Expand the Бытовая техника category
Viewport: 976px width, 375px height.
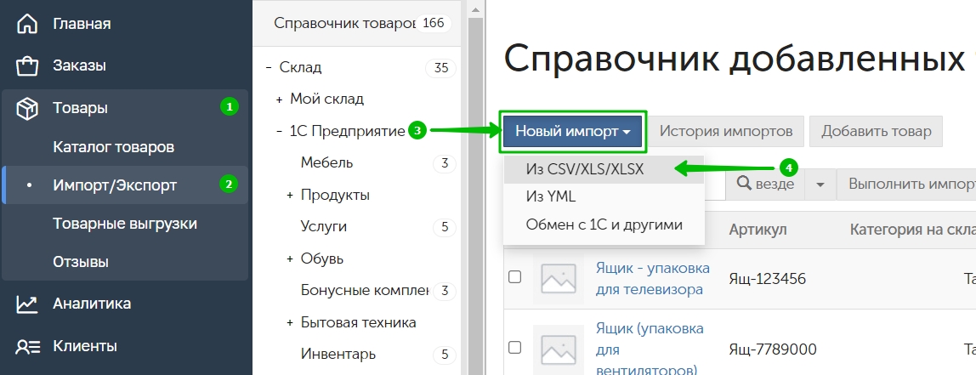tap(290, 322)
